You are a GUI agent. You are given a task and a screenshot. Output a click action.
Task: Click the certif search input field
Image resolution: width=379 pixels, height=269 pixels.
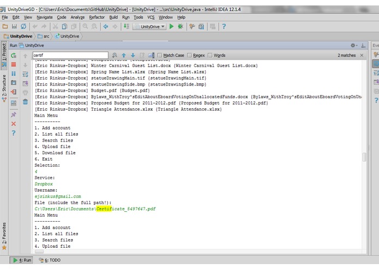70,55
